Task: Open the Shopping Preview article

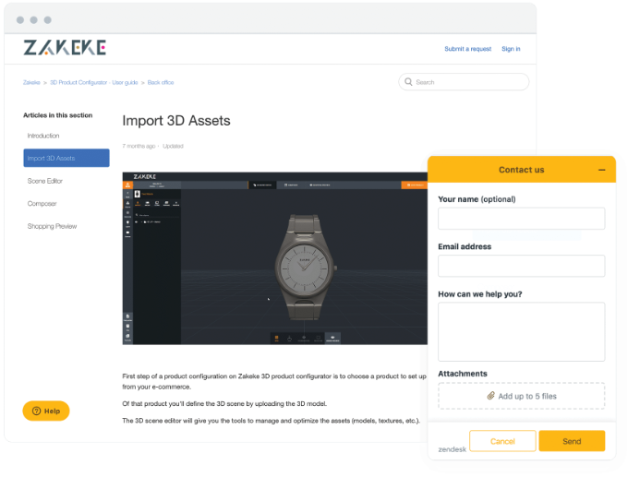Action: [x=52, y=226]
